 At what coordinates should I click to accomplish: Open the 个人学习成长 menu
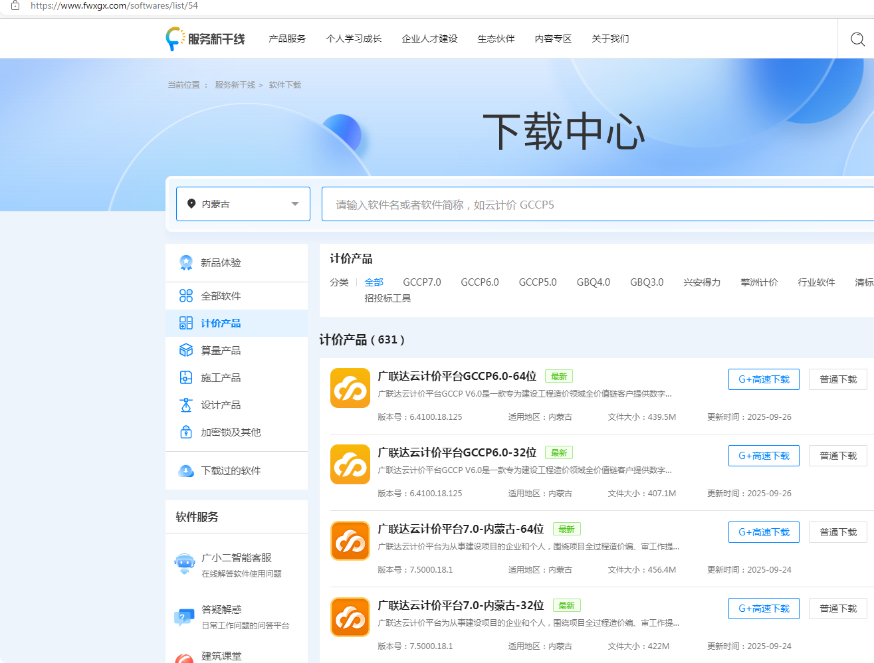[354, 39]
